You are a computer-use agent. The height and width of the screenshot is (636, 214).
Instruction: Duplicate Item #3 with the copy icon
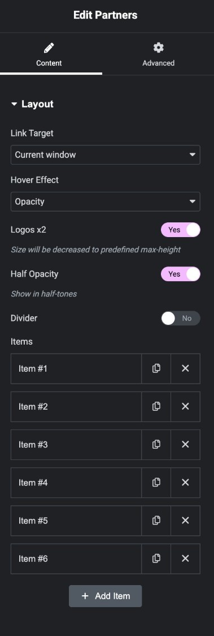(156, 445)
